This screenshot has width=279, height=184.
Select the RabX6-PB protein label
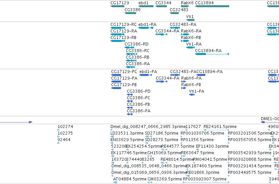pos(191,85)
